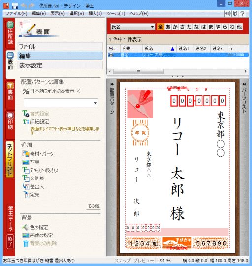Filter names by あ index
The width and height of the screenshot is (252, 266).
click(168, 27)
